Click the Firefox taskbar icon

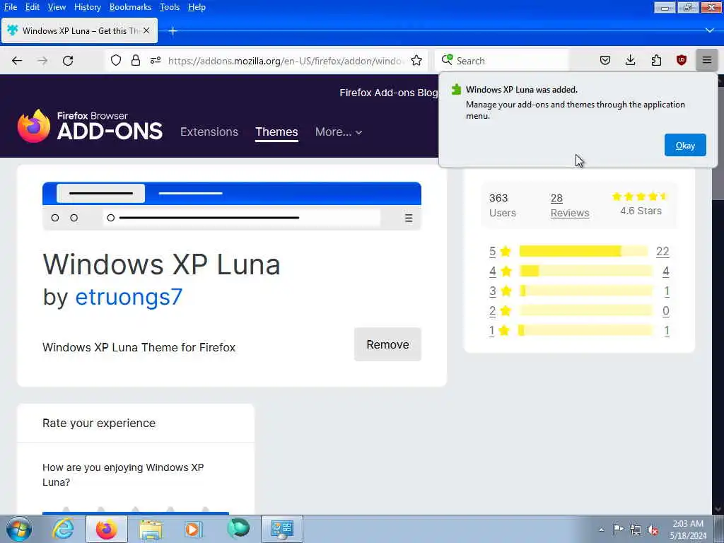click(x=106, y=529)
